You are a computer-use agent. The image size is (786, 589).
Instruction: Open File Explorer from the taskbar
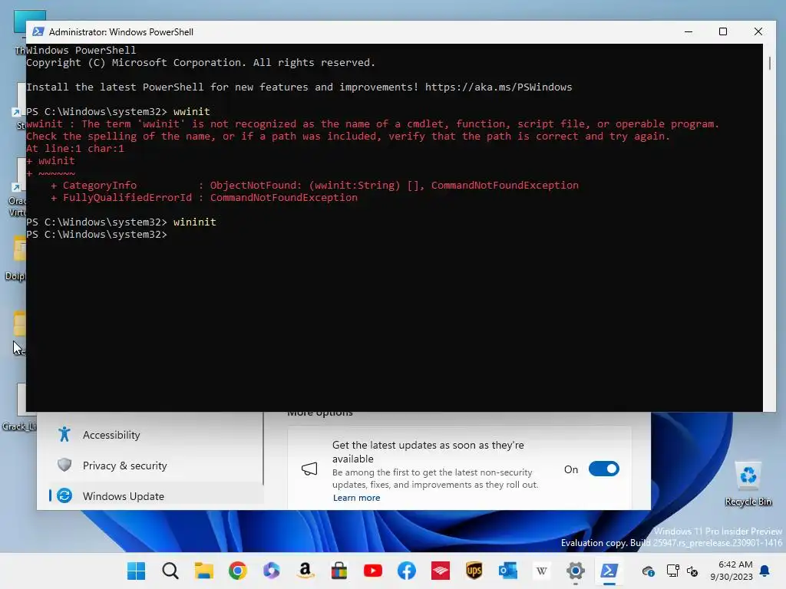coord(204,571)
